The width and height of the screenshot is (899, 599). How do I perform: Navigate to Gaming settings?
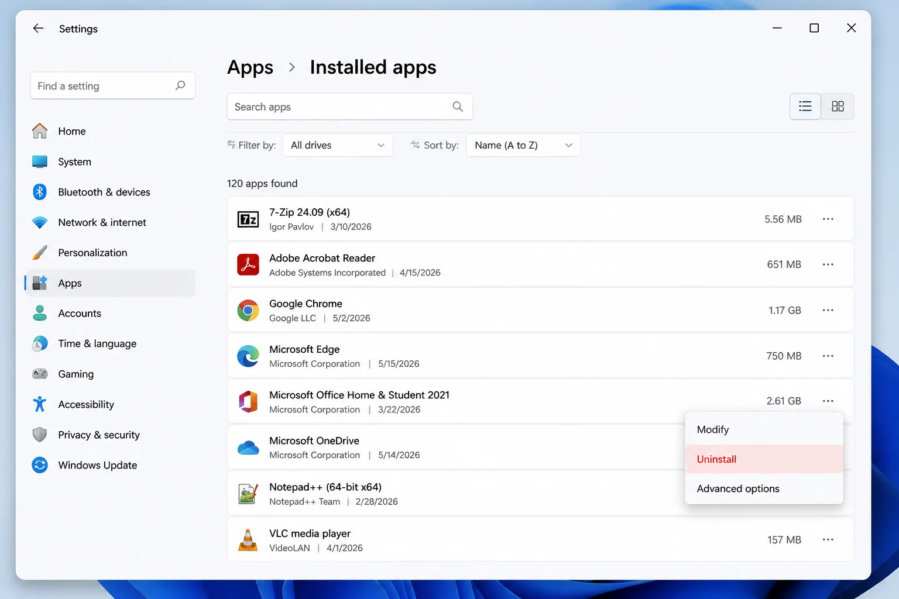coord(110,374)
